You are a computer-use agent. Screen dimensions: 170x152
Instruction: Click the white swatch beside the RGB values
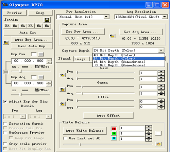(158, 133)
